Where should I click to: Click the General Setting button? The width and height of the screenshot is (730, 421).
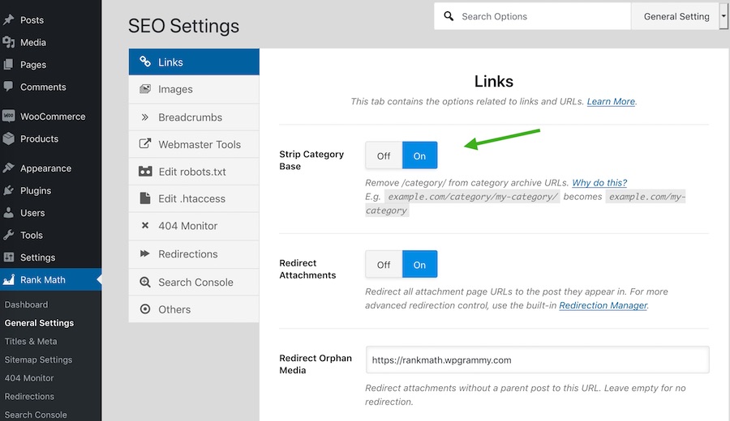[x=676, y=16]
